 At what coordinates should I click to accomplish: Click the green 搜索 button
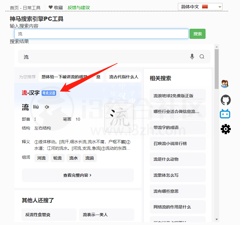tap(198, 34)
